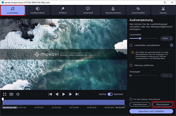
Task: Click the blue timeline track
Action: tap(64, 102)
